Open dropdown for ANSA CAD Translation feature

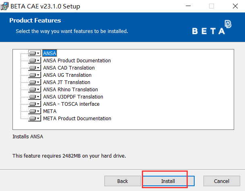pos(35,68)
